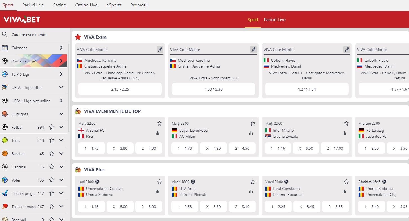Click the VIVABET logo
The width and height of the screenshot is (409, 221).
coord(22,19)
